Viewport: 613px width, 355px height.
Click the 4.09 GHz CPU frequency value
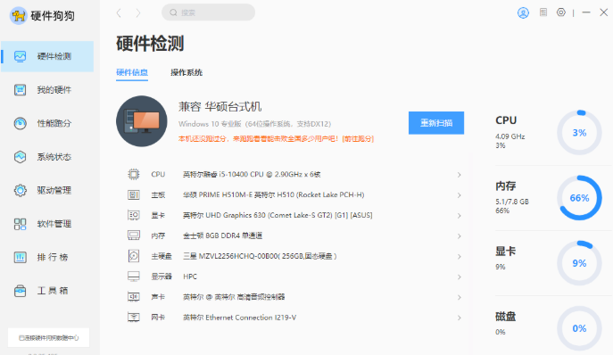point(510,136)
